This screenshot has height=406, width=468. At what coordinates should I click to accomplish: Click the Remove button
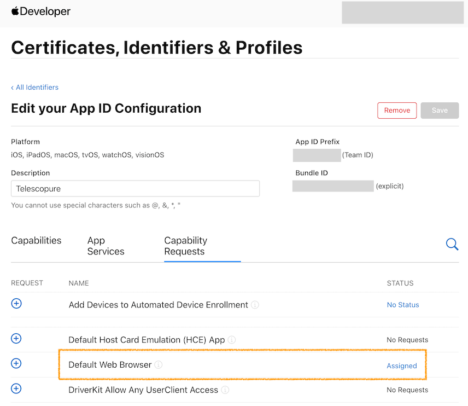(397, 111)
